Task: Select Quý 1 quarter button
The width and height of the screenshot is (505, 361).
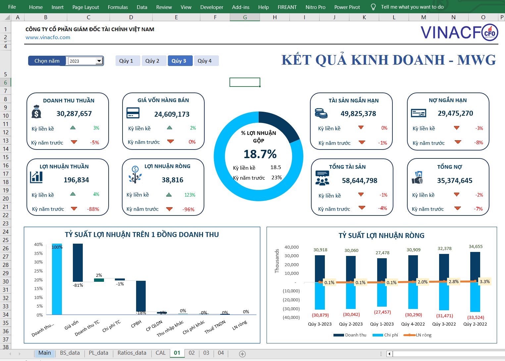Action: (128, 61)
